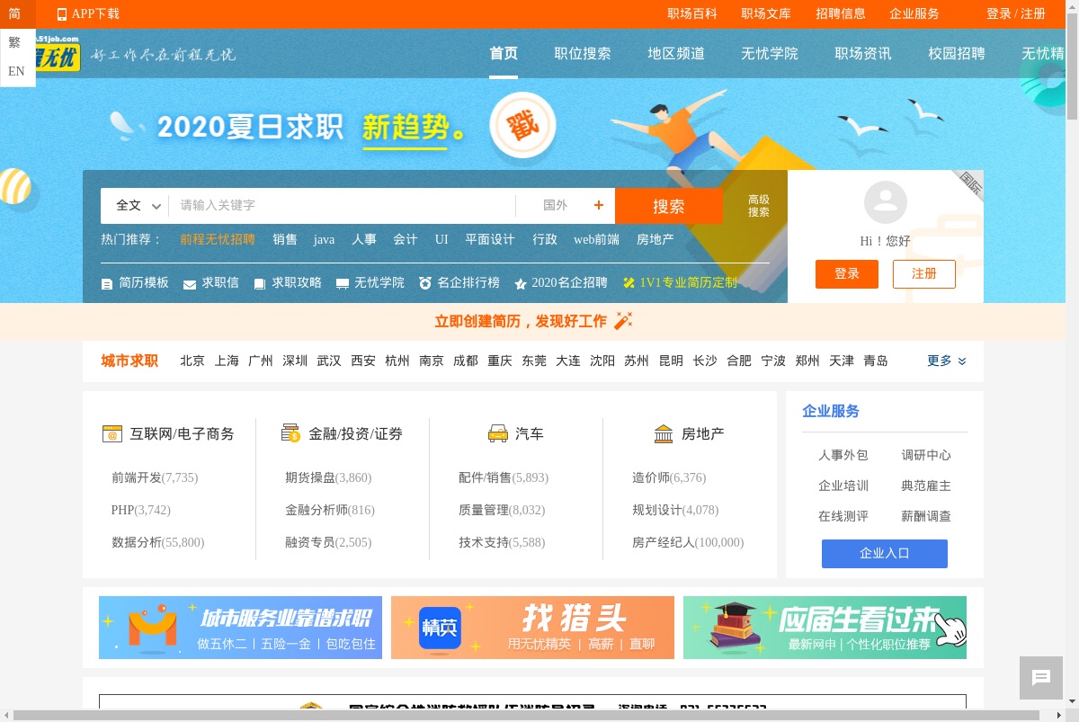Open 无忧学院 in main navigation
Image resolution: width=1079 pixels, height=722 pixels.
click(x=770, y=53)
